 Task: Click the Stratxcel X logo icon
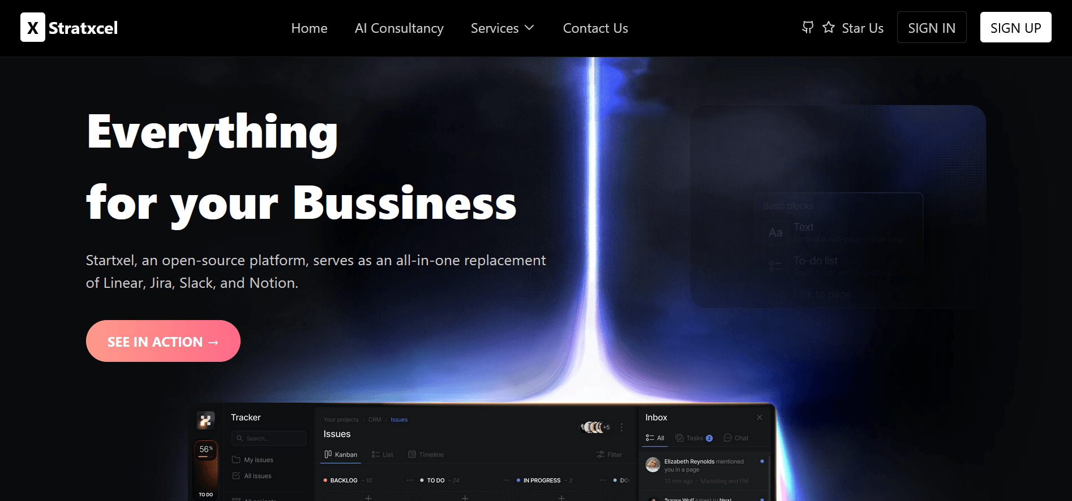point(33,28)
